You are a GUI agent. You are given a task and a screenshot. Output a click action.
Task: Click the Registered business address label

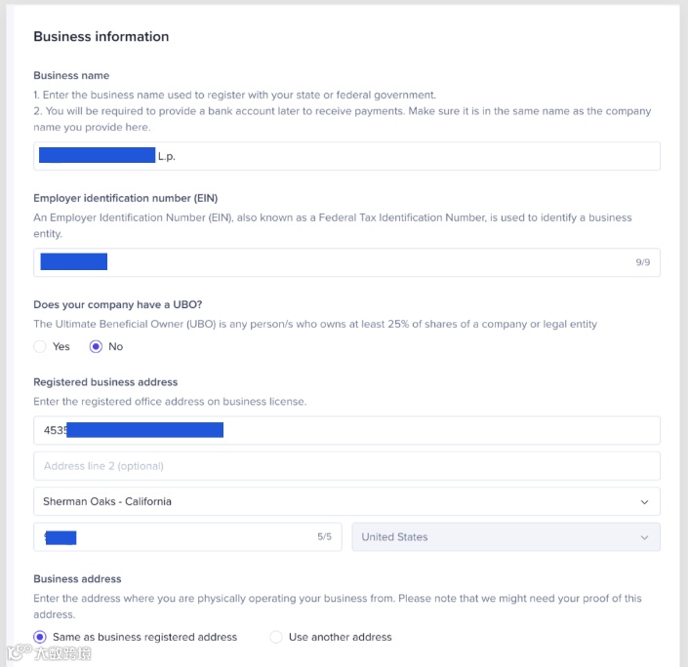[105, 382]
